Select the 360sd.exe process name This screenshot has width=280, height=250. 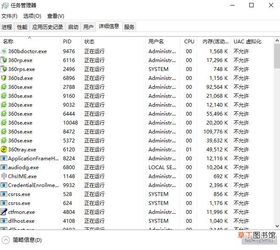(x=20, y=78)
